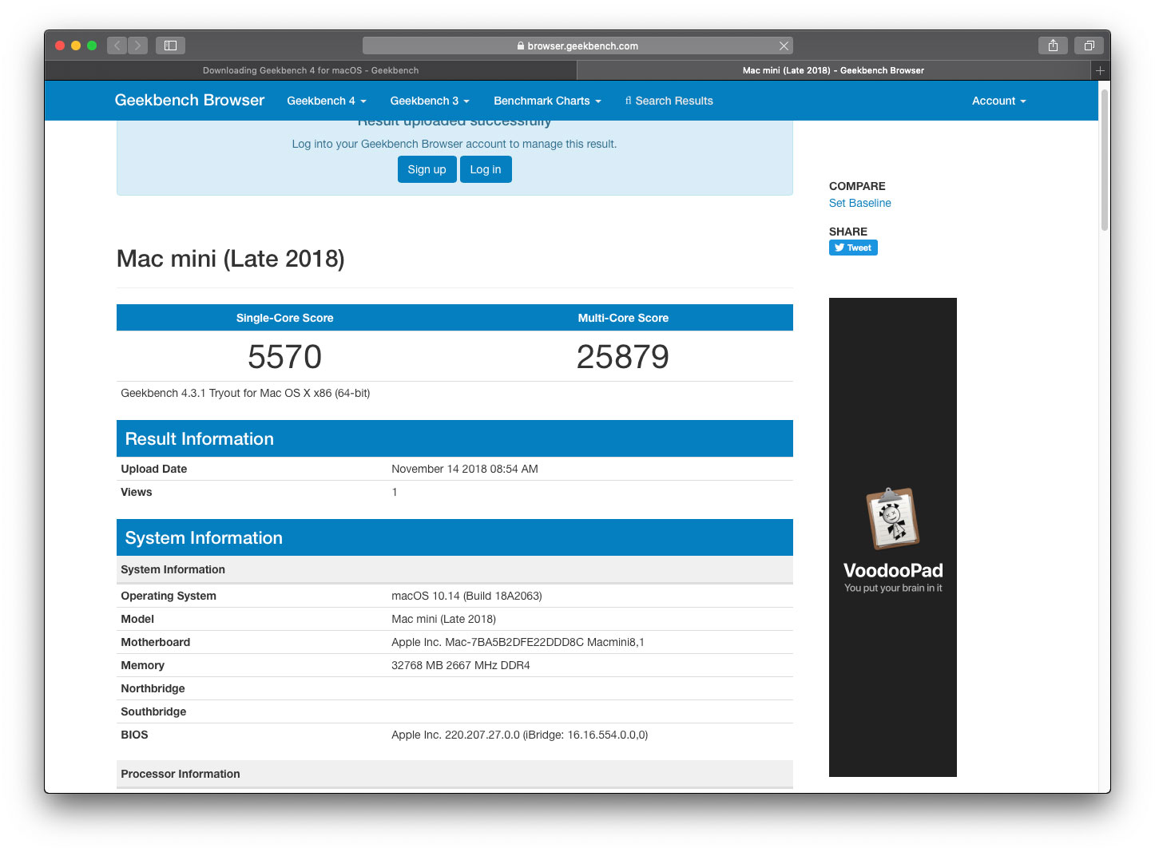Close the Safari window with the red button
Image resolution: width=1155 pixels, height=852 pixels.
click(60, 46)
